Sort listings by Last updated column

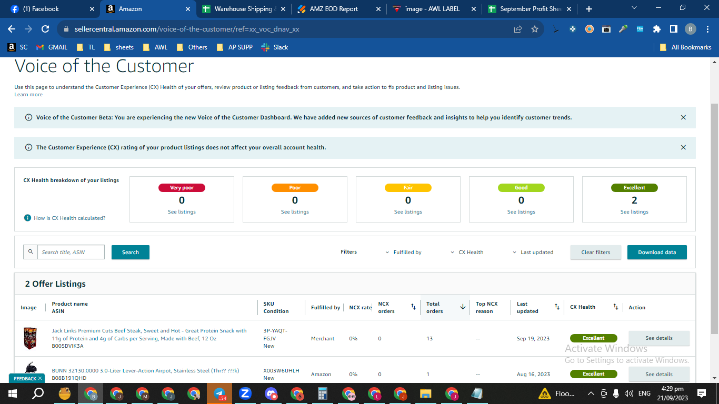pos(557,307)
